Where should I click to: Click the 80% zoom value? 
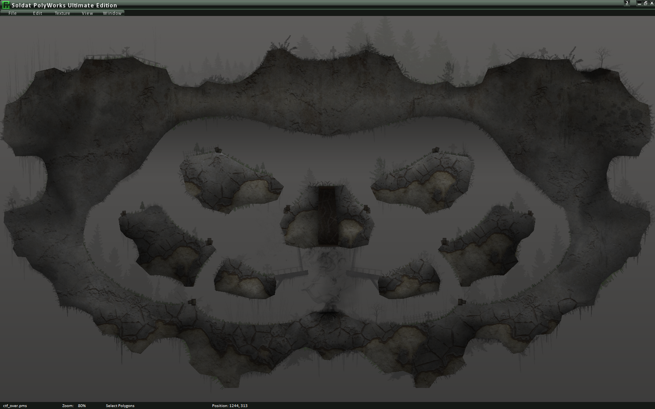[x=82, y=405]
